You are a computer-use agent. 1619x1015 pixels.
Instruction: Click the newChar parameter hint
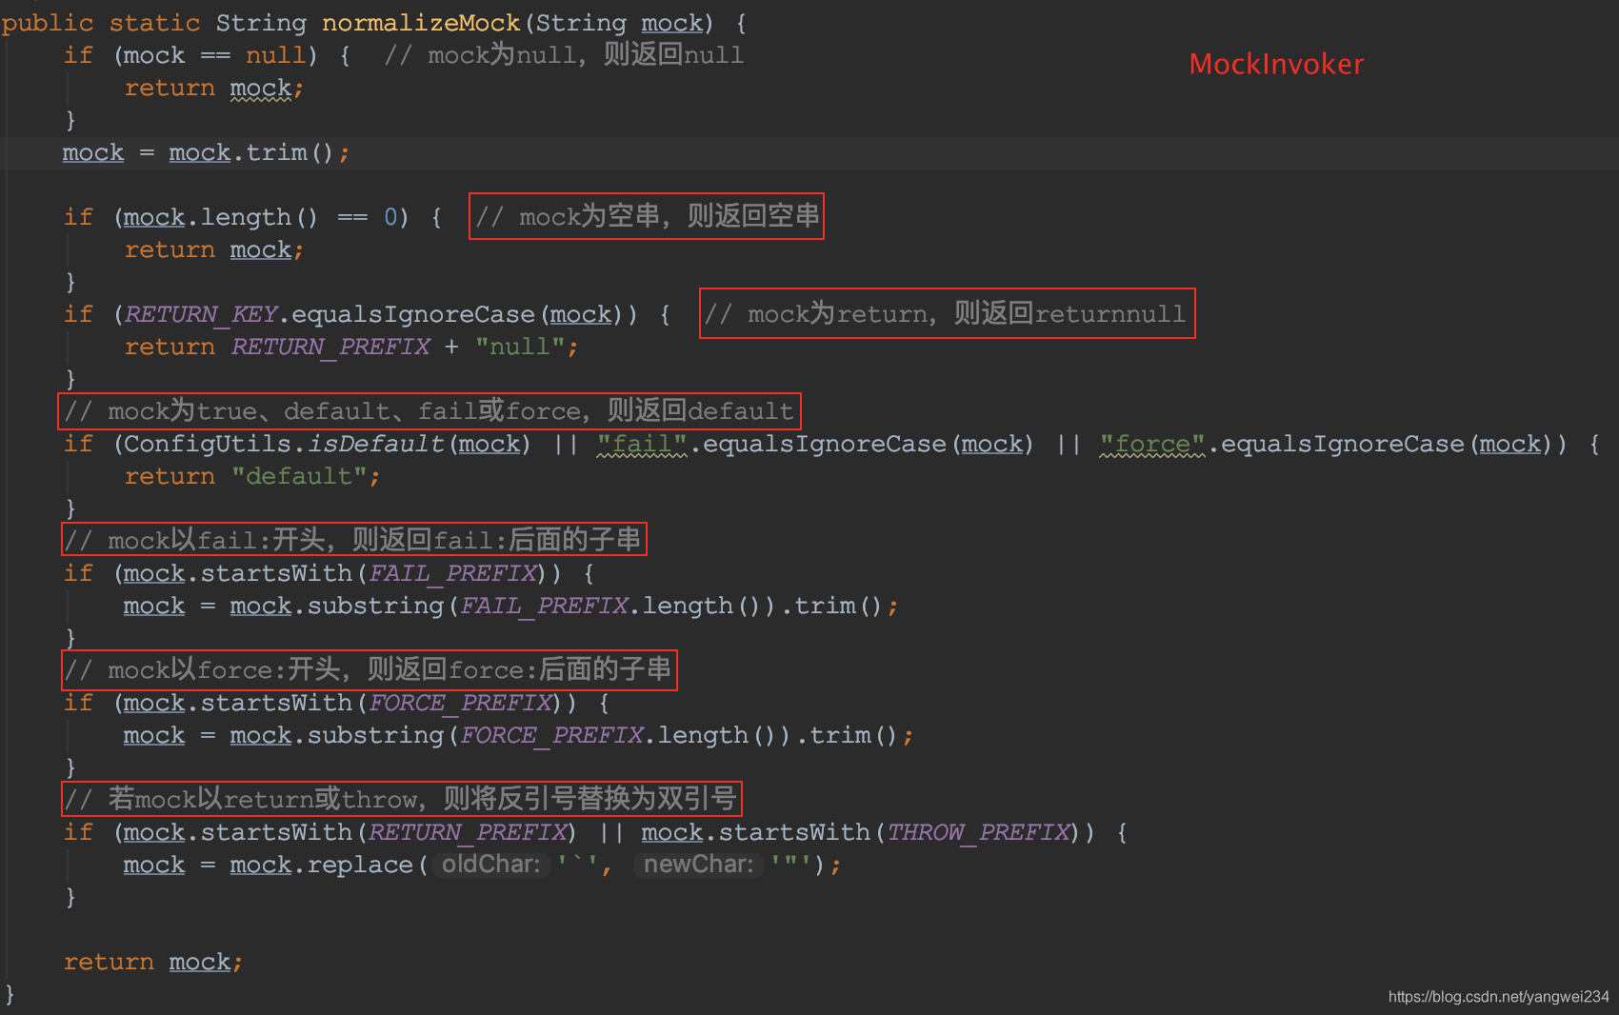point(699,865)
